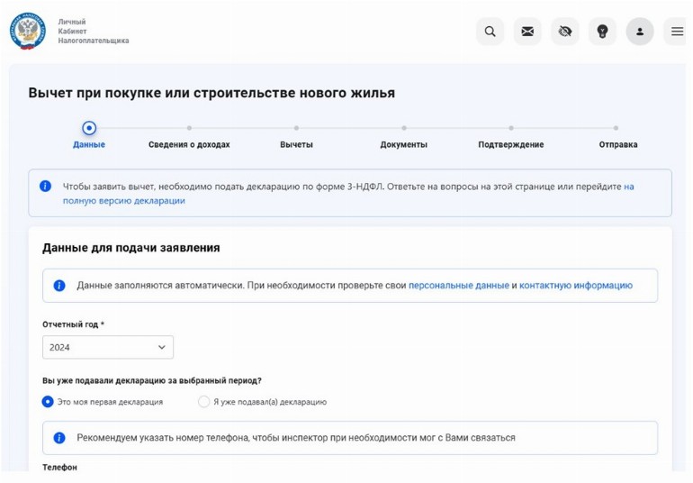Jump to the 'Подтверждение' step
Viewport: 693px width, 483px height.
click(x=510, y=144)
